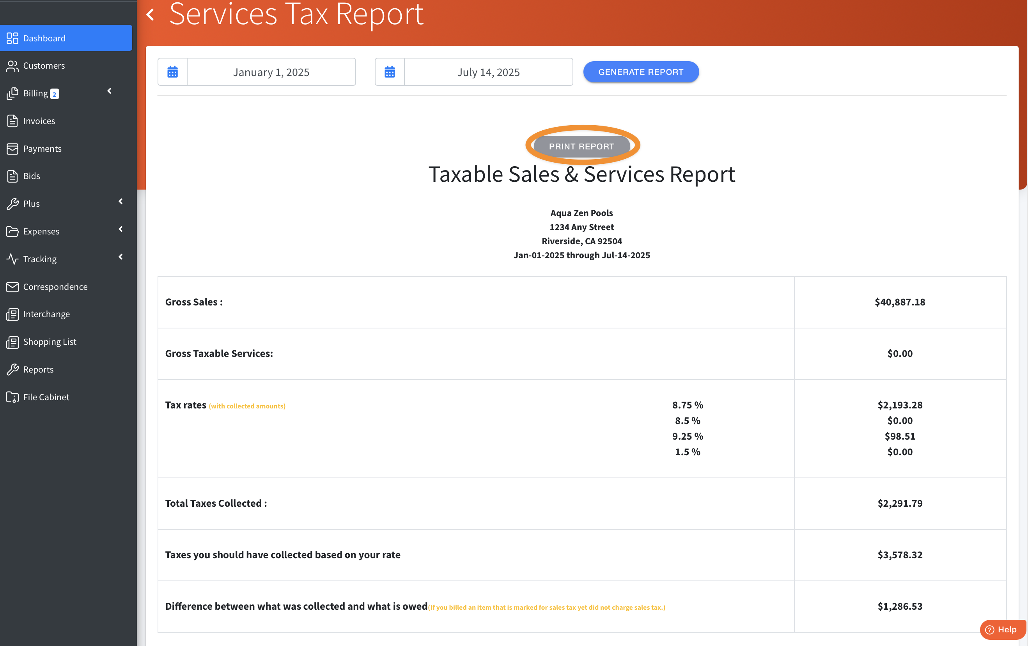Open the end date calendar icon
Screen dimensions: 1028x646
tap(389, 72)
